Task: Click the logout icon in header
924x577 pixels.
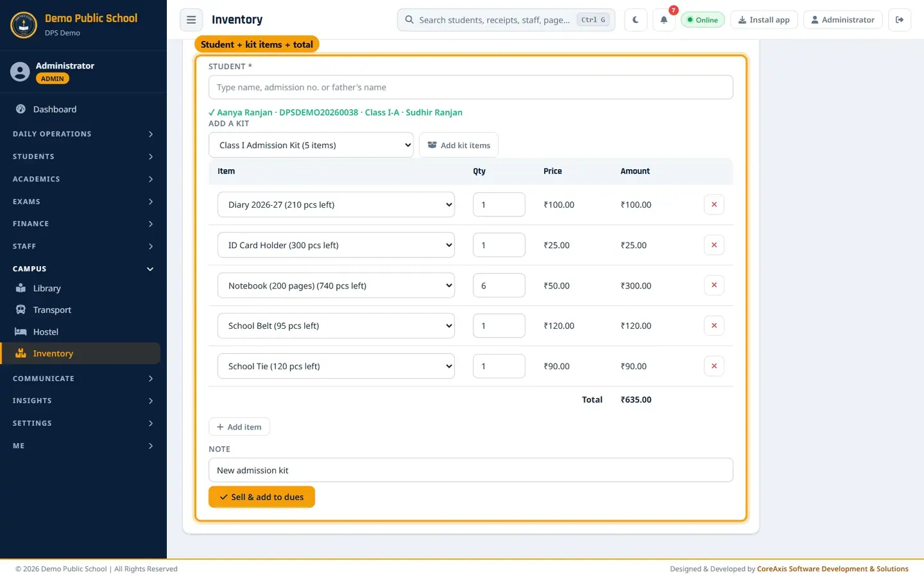Action: click(x=900, y=20)
